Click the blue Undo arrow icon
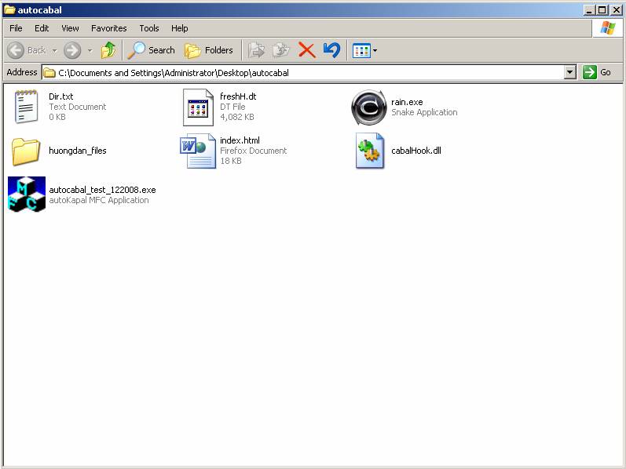The width and height of the screenshot is (626, 469). point(331,50)
